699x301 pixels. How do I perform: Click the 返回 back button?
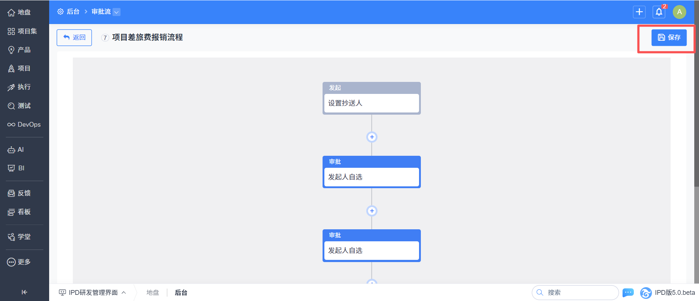click(74, 37)
